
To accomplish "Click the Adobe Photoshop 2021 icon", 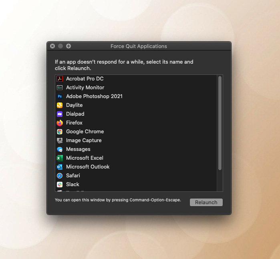I will coord(60,96).
